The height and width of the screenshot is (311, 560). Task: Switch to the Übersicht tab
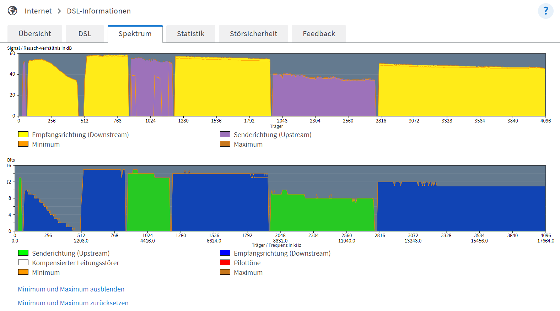[x=35, y=34]
